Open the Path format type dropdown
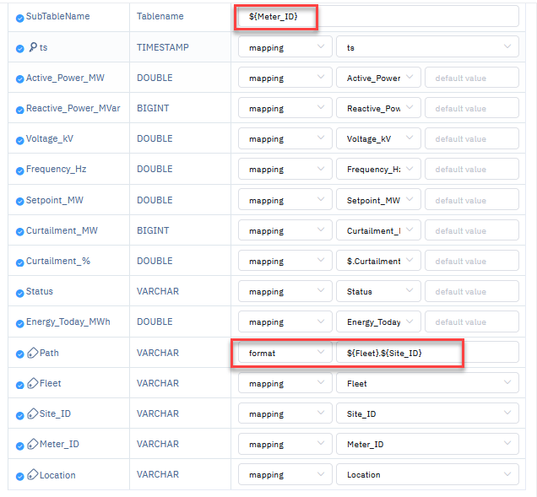The height and width of the screenshot is (497, 537). (x=285, y=353)
